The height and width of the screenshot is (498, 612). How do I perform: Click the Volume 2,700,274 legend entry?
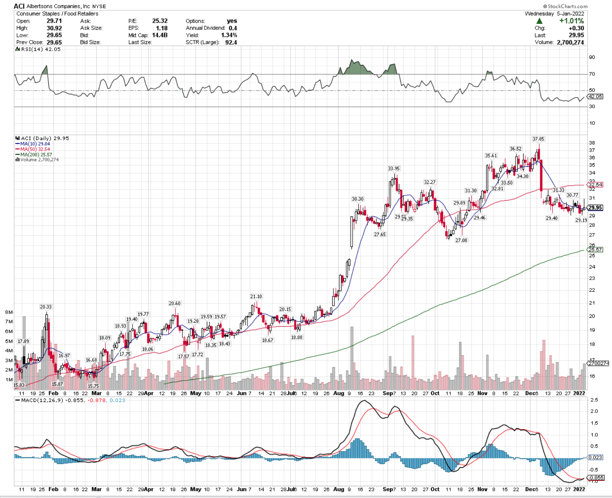pyautogui.click(x=40, y=160)
